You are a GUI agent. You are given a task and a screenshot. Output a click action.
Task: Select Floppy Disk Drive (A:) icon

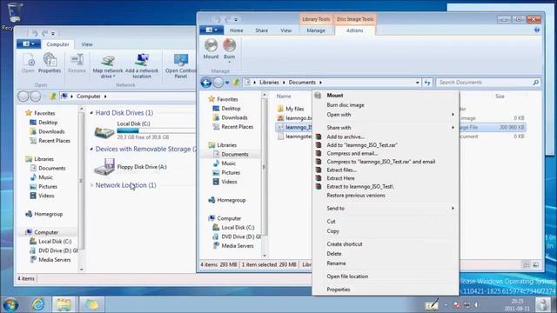pyautogui.click(x=104, y=167)
